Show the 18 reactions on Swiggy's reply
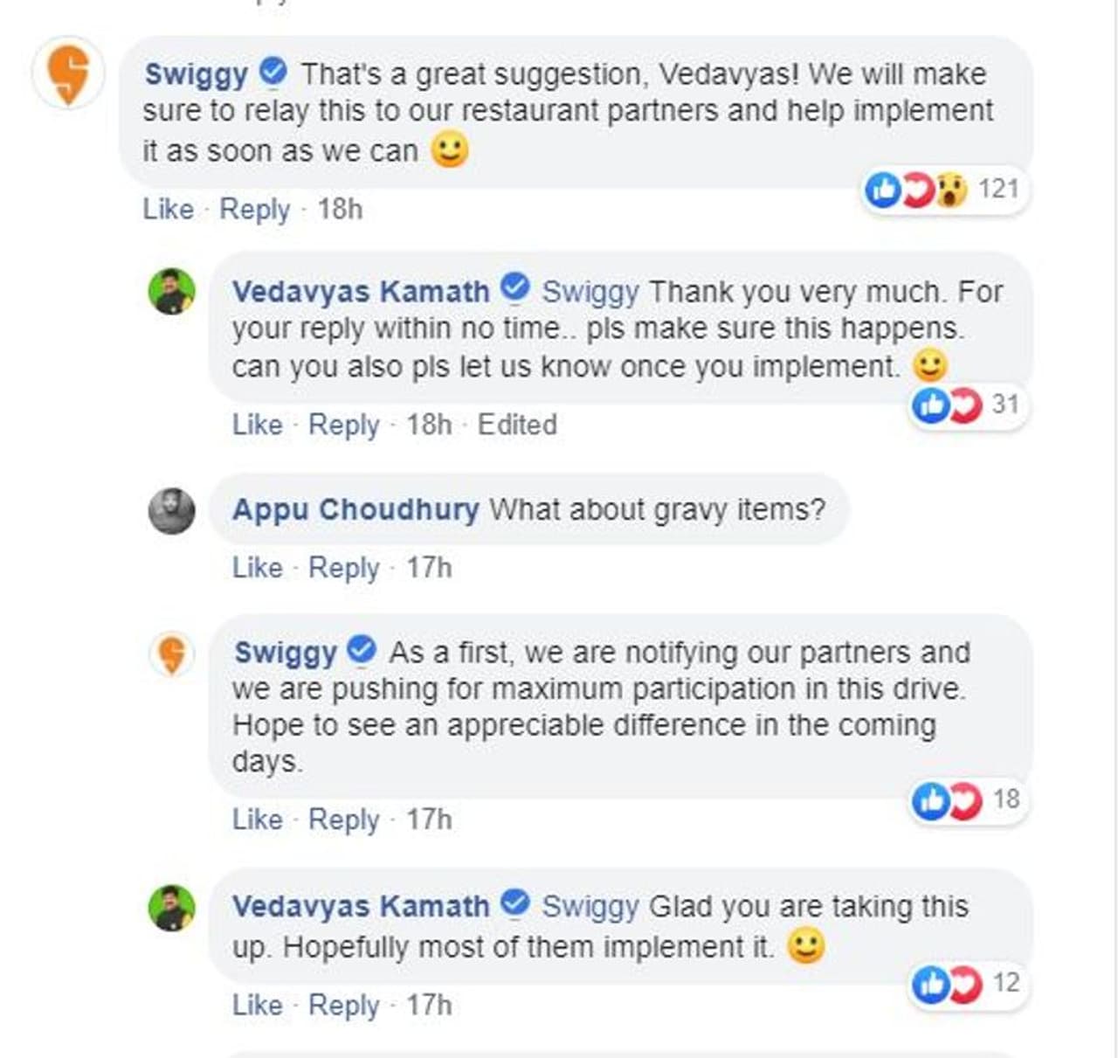The width and height of the screenshot is (1118, 1058). point(966,799)
